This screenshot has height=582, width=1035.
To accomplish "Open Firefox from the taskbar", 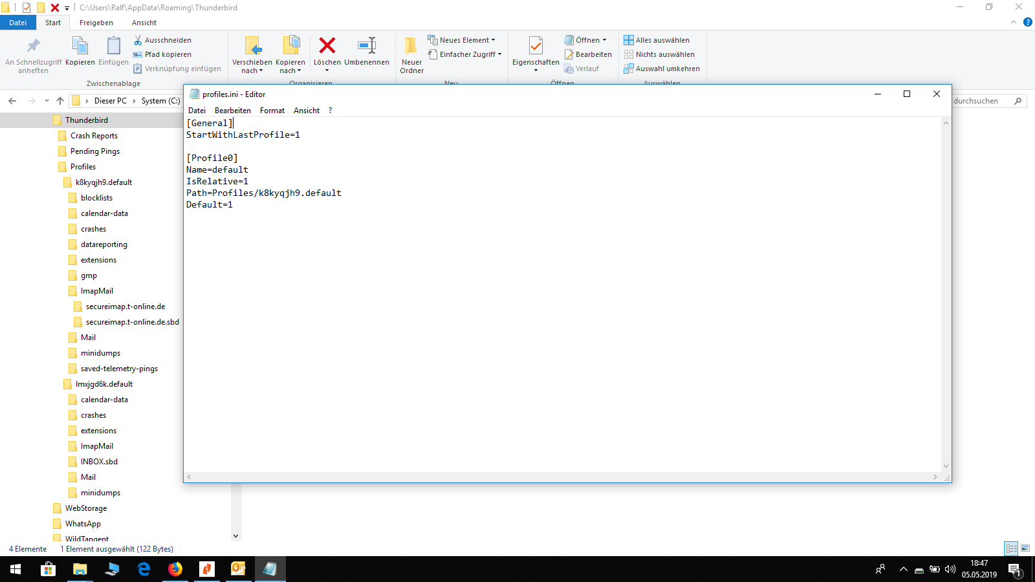I will click(175, 569).
